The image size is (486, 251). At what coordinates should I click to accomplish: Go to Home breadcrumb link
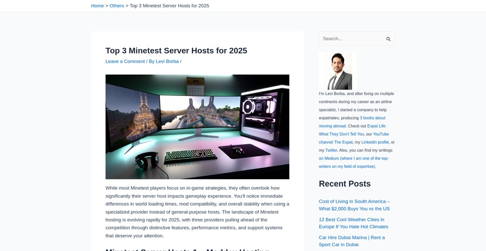(x=98, y=6)
